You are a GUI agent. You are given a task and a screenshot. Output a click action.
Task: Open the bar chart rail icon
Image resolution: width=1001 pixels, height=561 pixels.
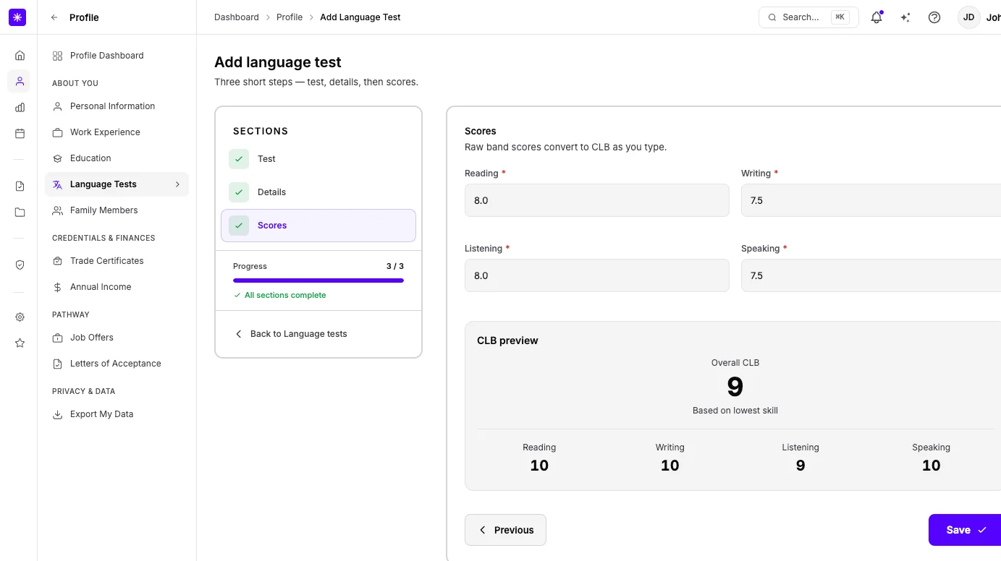click(20, 108)
